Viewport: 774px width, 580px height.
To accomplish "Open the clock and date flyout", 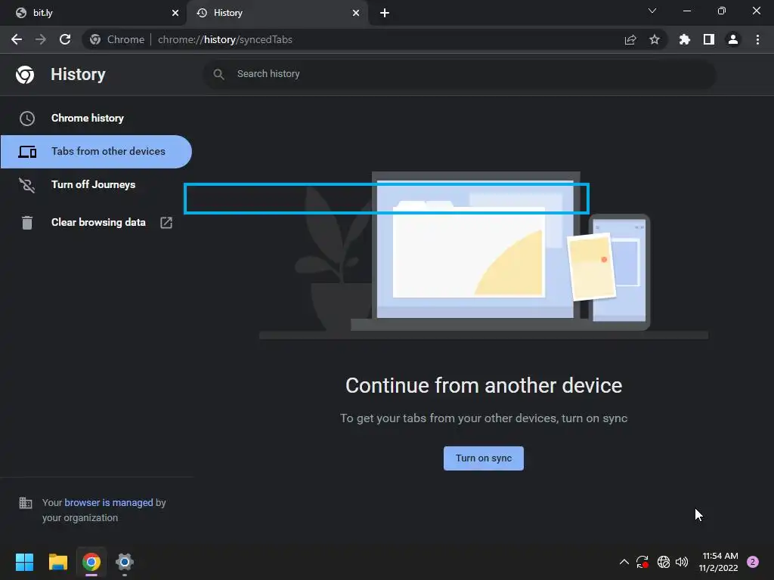I will click(x=719, y=562).
